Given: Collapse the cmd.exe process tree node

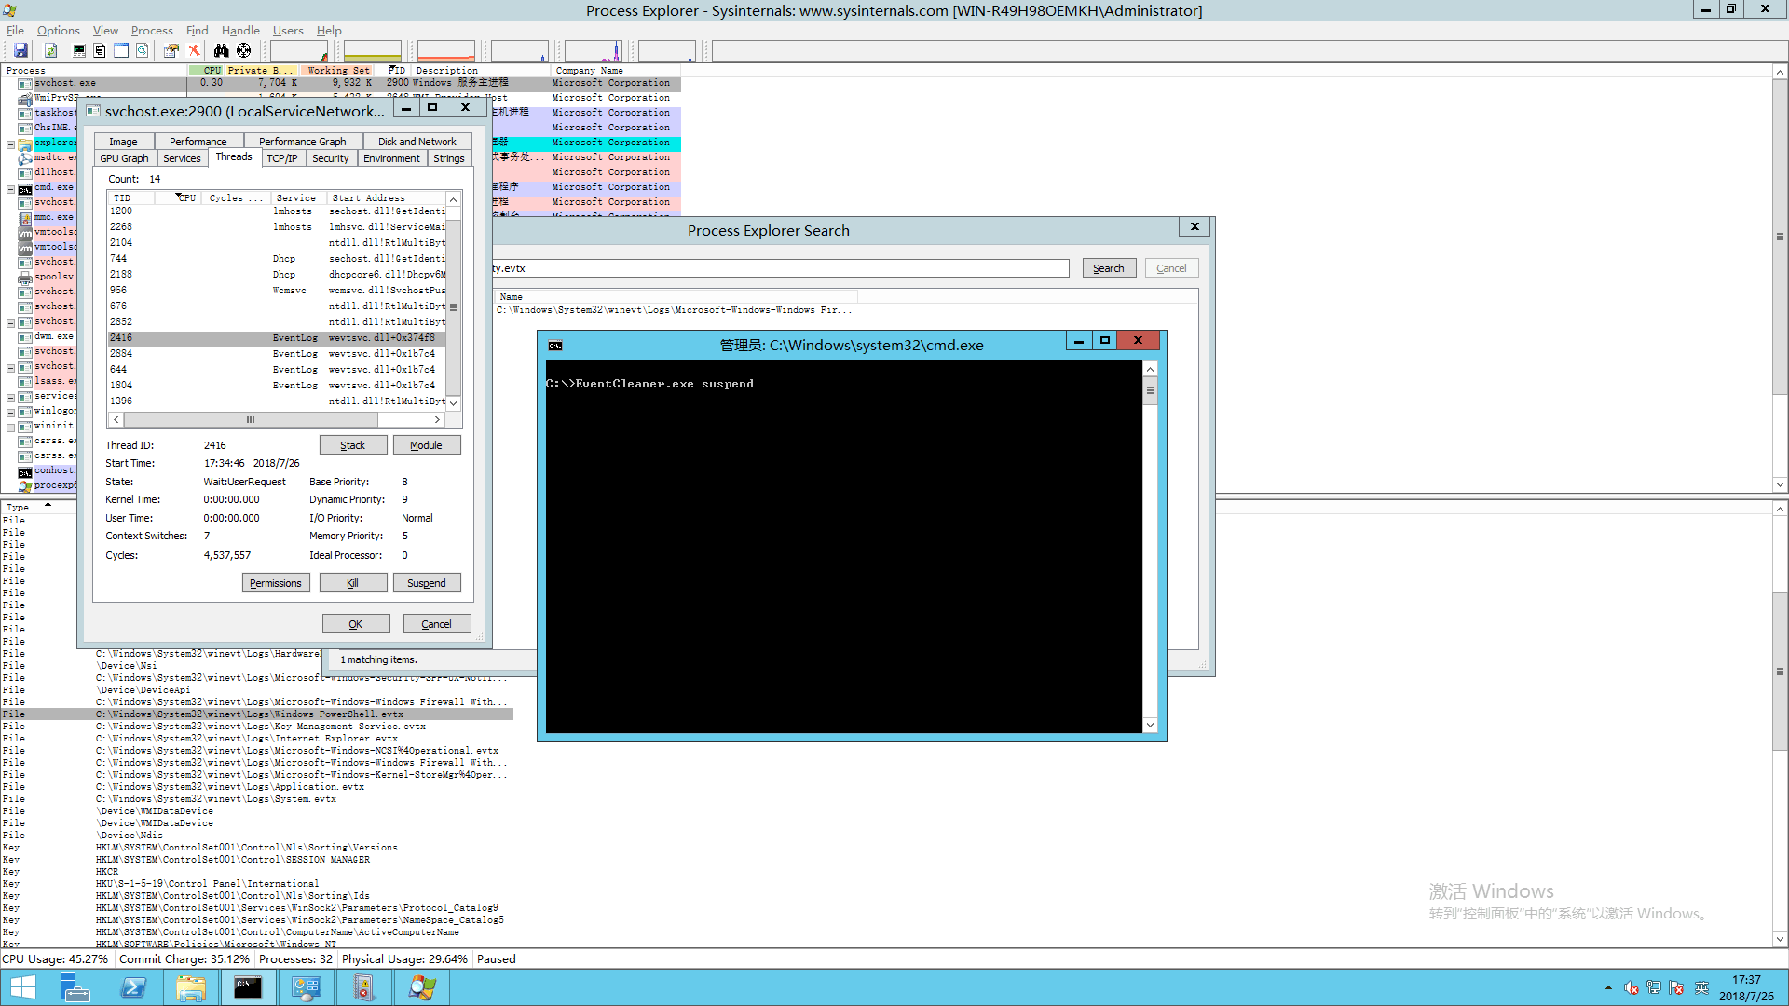Looking at the screenshot, I should tap(10, 189).
